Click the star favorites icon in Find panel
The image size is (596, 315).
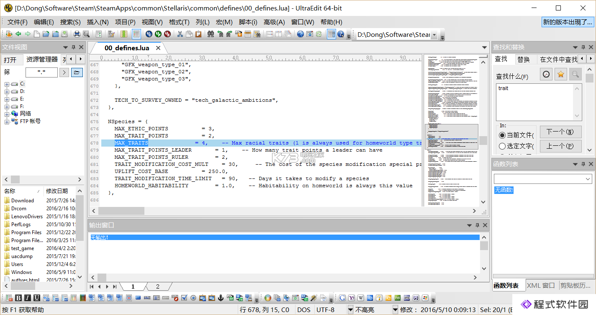click(x=561, y=75)
